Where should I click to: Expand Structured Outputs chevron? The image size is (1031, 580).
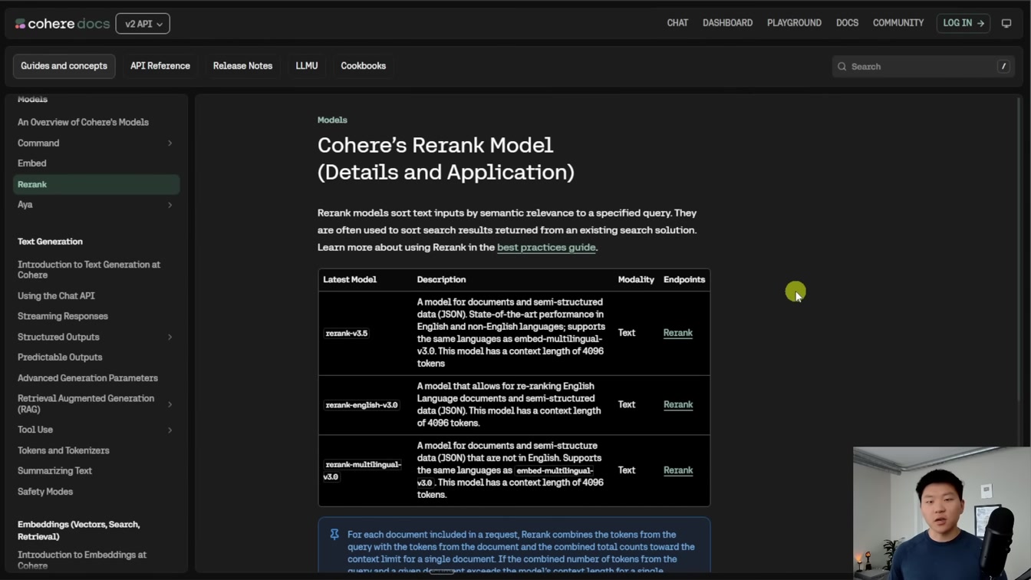(x=170, y=337)
